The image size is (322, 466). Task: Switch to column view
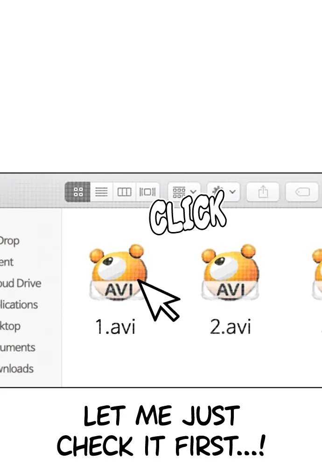pyautogui.click(x=125, y=192)
